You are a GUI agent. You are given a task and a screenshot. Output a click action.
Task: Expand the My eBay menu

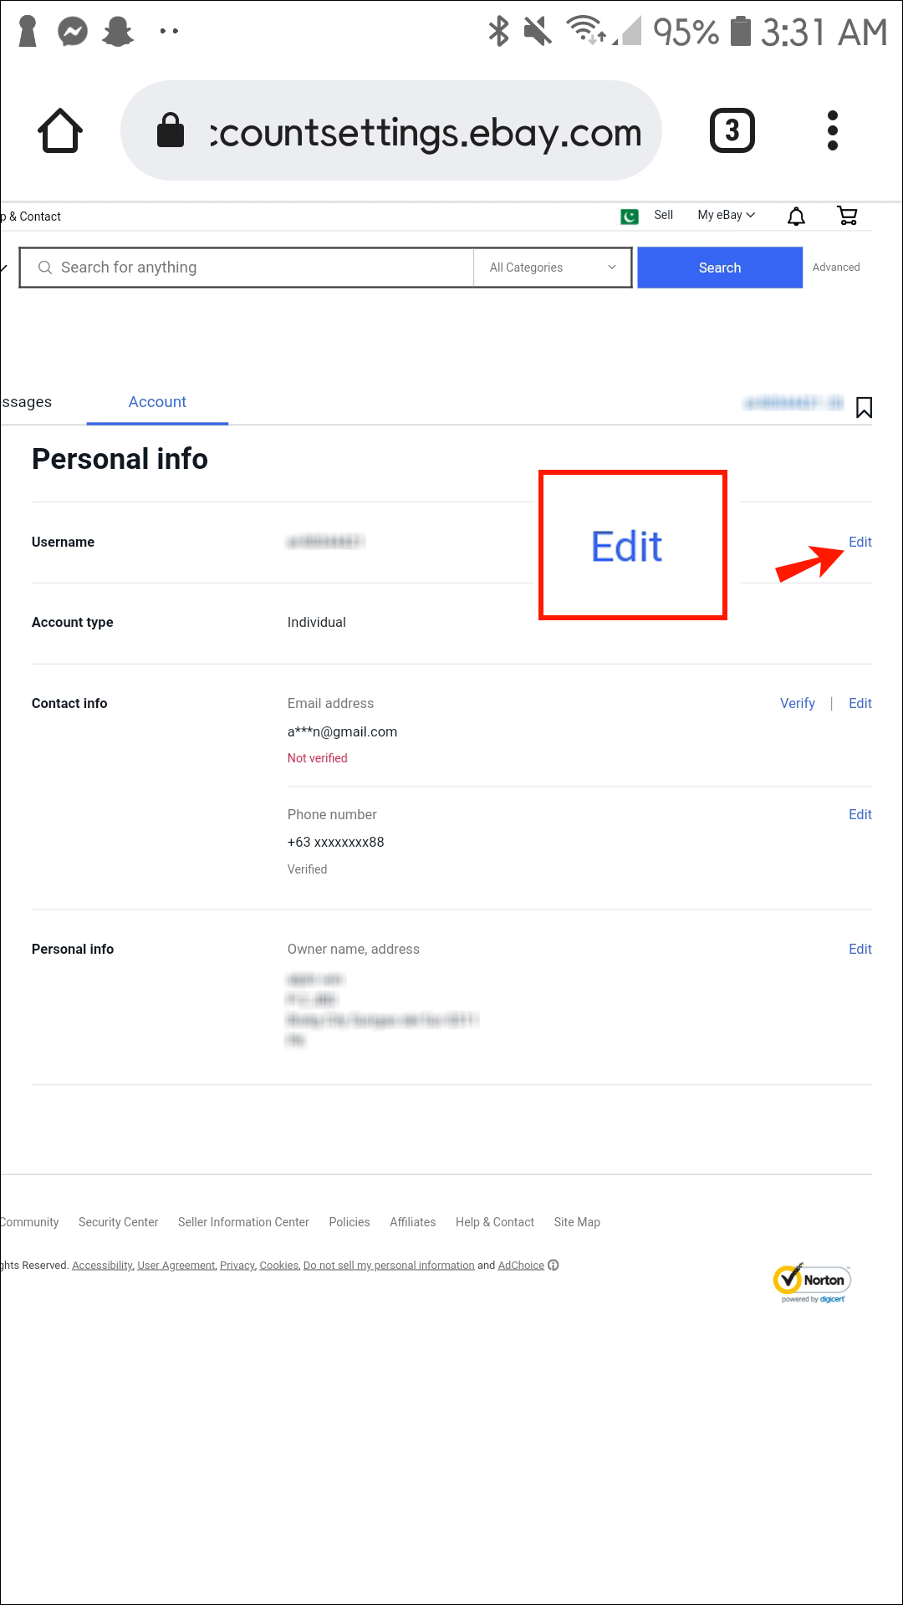pyautogui.click(x=726, y=215)
